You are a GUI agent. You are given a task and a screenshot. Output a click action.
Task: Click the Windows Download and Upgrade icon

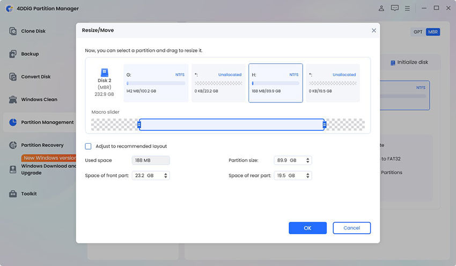pyautogui.click(x=13, y=169)
